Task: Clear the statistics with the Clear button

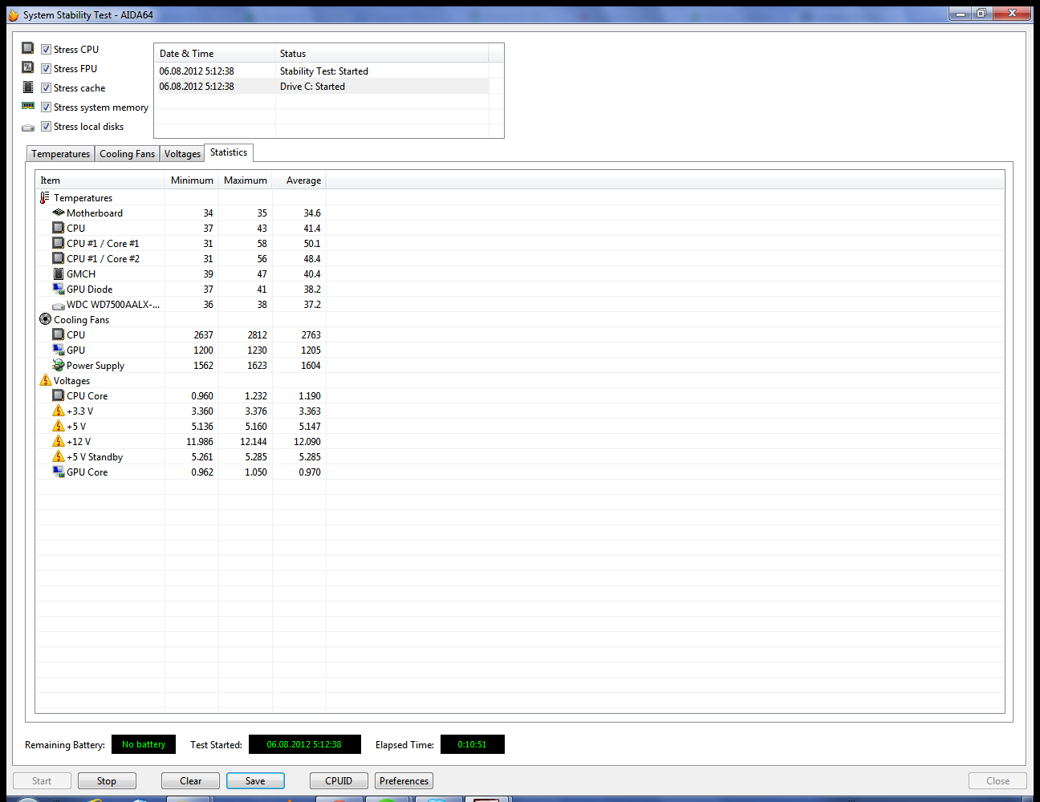Action: (191, 781)
